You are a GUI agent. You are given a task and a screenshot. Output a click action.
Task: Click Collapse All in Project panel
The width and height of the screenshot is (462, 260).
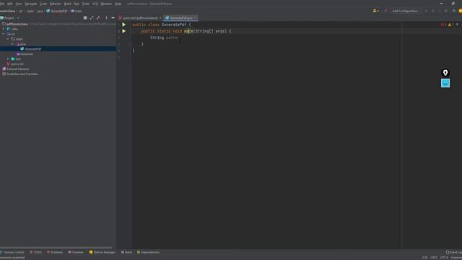(x=98, y=18)
